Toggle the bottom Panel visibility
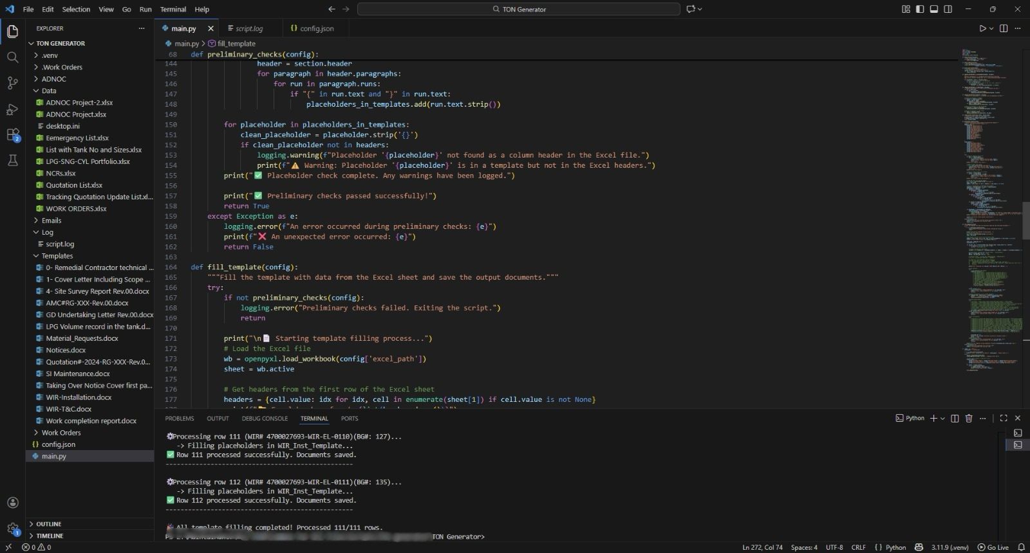 (934, 9)
